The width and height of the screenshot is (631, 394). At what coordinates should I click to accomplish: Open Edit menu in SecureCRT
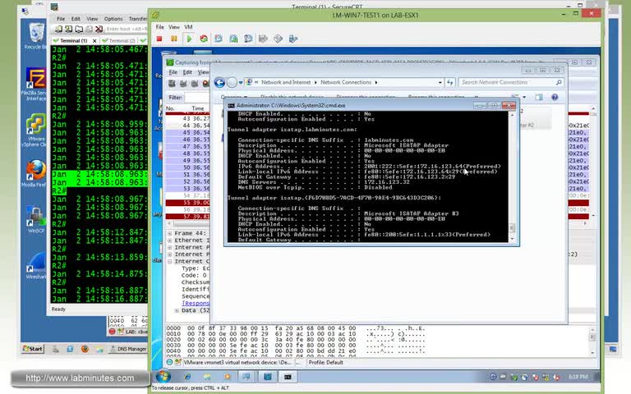76,19
